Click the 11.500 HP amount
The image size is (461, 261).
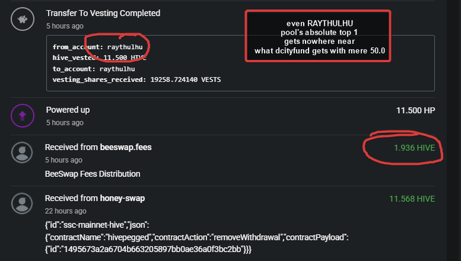point(415,110)
